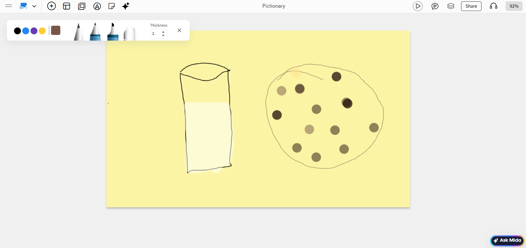Open the layers stack panel
Screen dimensions: 526x248
click(451, 6)
